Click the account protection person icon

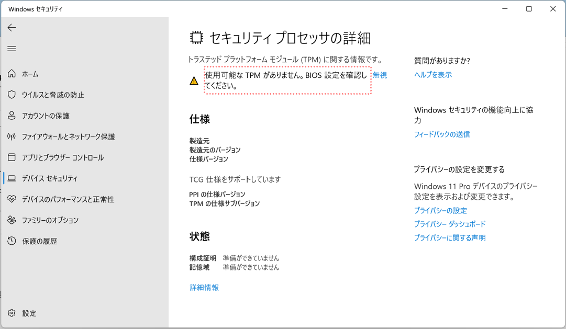pos(12,116)
